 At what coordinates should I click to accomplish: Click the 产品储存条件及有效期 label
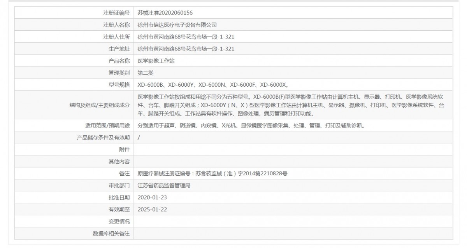[x=104, y=138]
